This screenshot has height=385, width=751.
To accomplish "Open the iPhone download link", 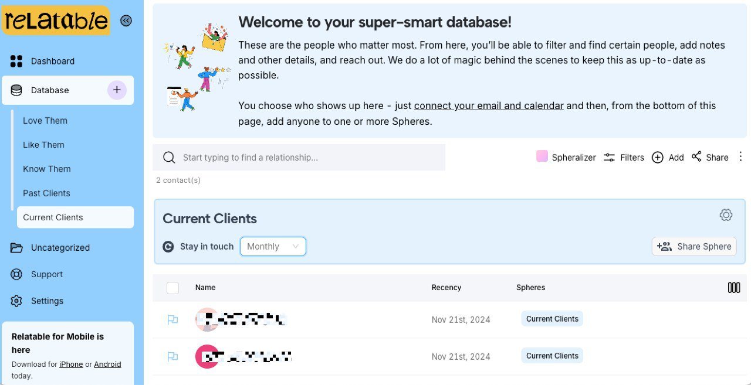I will point(71,364).
